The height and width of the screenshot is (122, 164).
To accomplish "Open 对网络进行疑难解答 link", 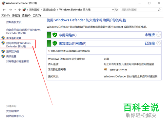I will (x=17, y=61).
